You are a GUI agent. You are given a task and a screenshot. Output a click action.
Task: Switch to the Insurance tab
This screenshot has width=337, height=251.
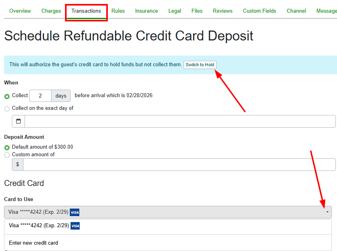click(146, 11)
